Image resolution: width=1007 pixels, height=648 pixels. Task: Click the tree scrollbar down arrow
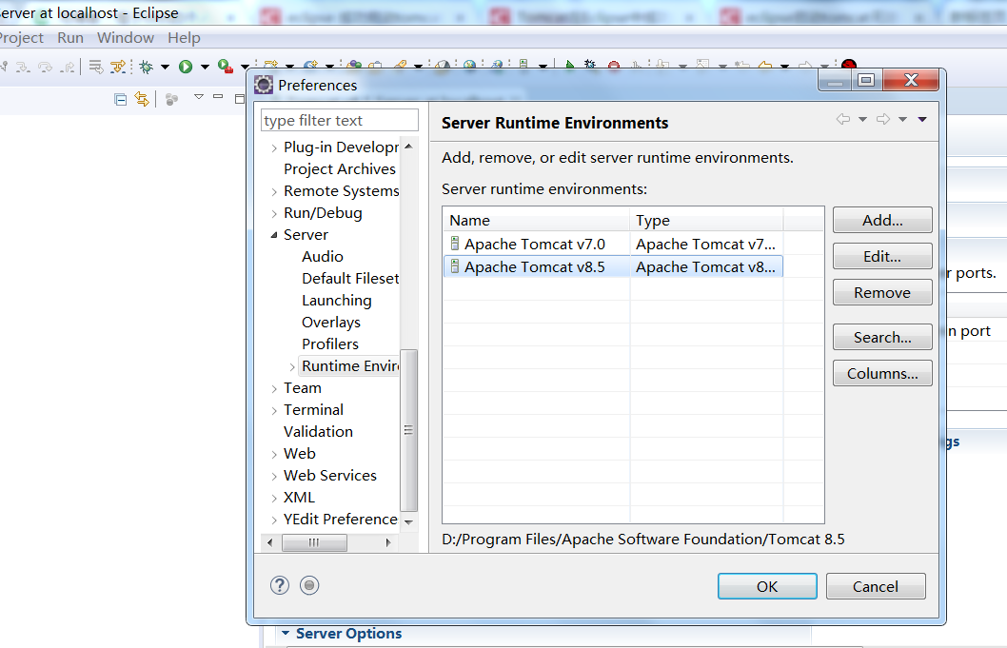[x=408, y=522]
